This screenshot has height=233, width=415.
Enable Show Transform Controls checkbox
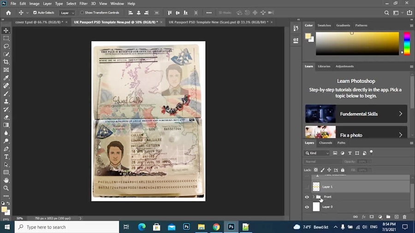tap(82, 13)
